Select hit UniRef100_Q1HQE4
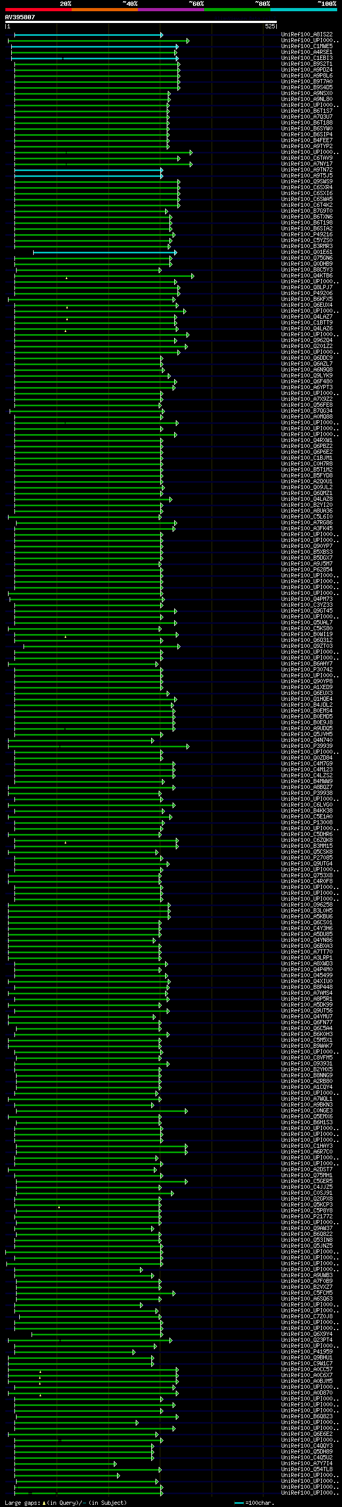 pos(307,699)
